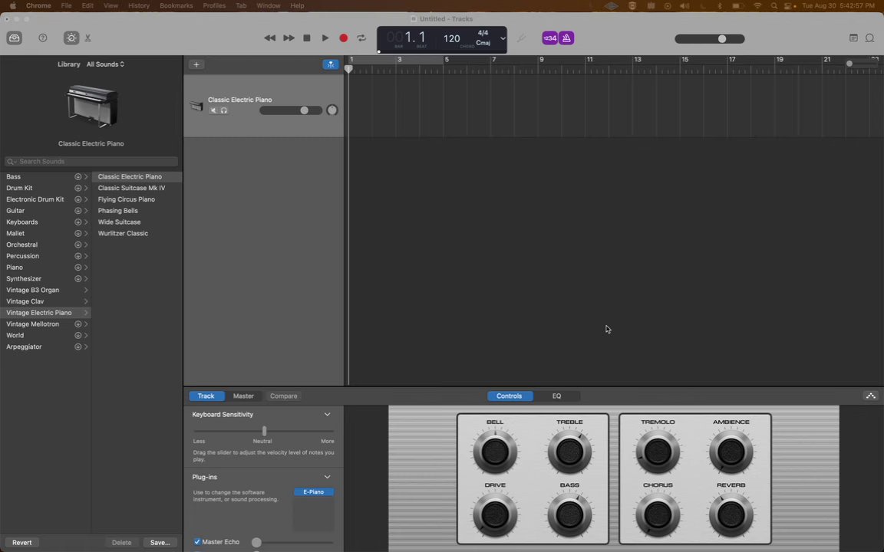
Task: Click the Rewind transport button
Action: click(270, 38)
